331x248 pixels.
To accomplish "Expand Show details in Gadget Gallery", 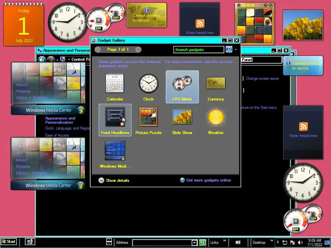I will coord(114,180).
